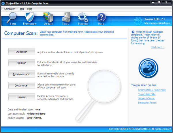Open the Tools menu in menu bar

(21, 9)
